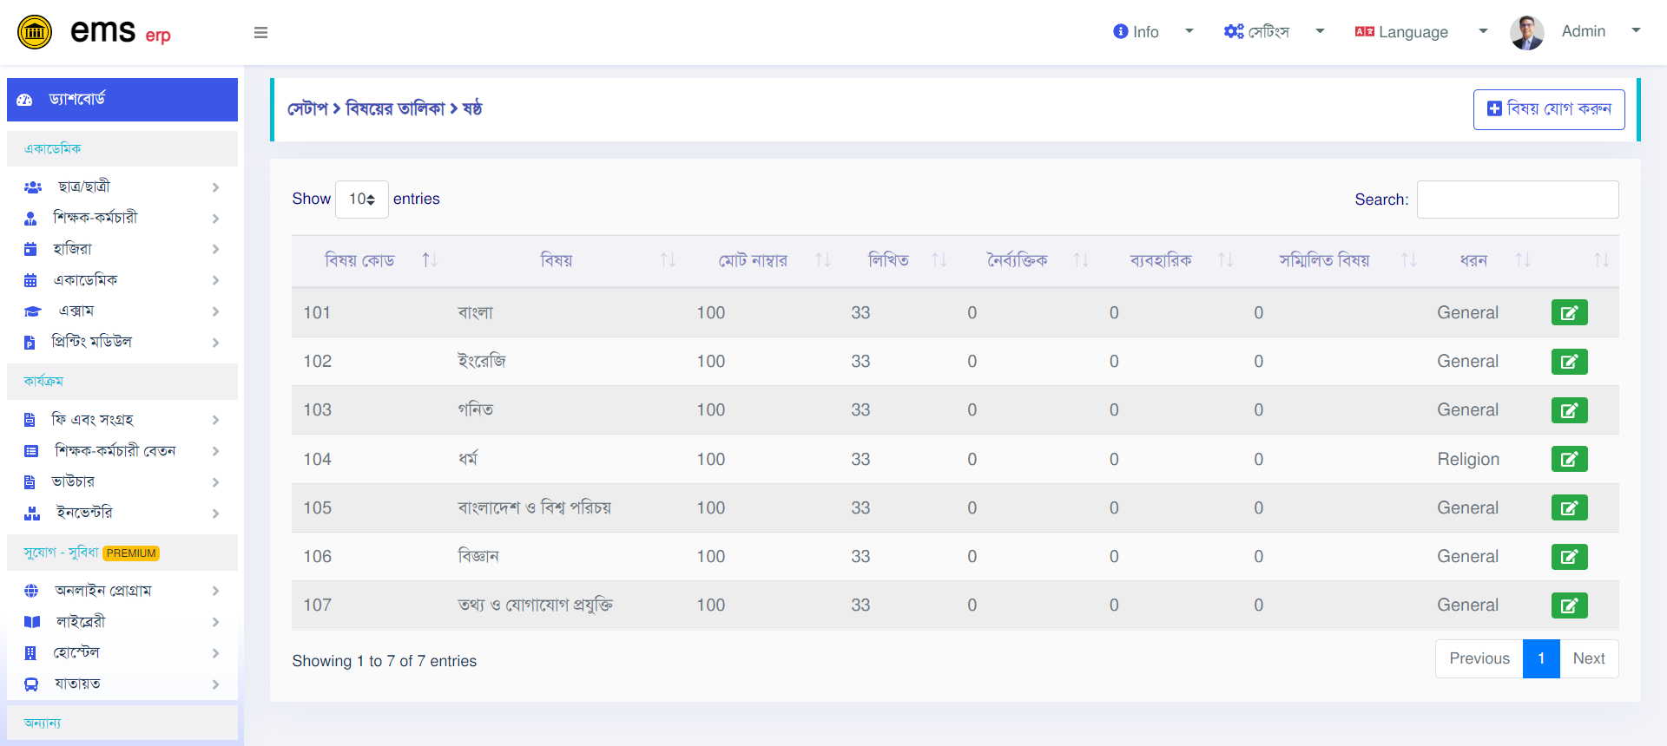Expand the ছাত্র/ছাত্রী sidebar submenu
Image resolution: width=1667 pixels, height=746 pixels.
pyautogui.click(x=122, y=186)
